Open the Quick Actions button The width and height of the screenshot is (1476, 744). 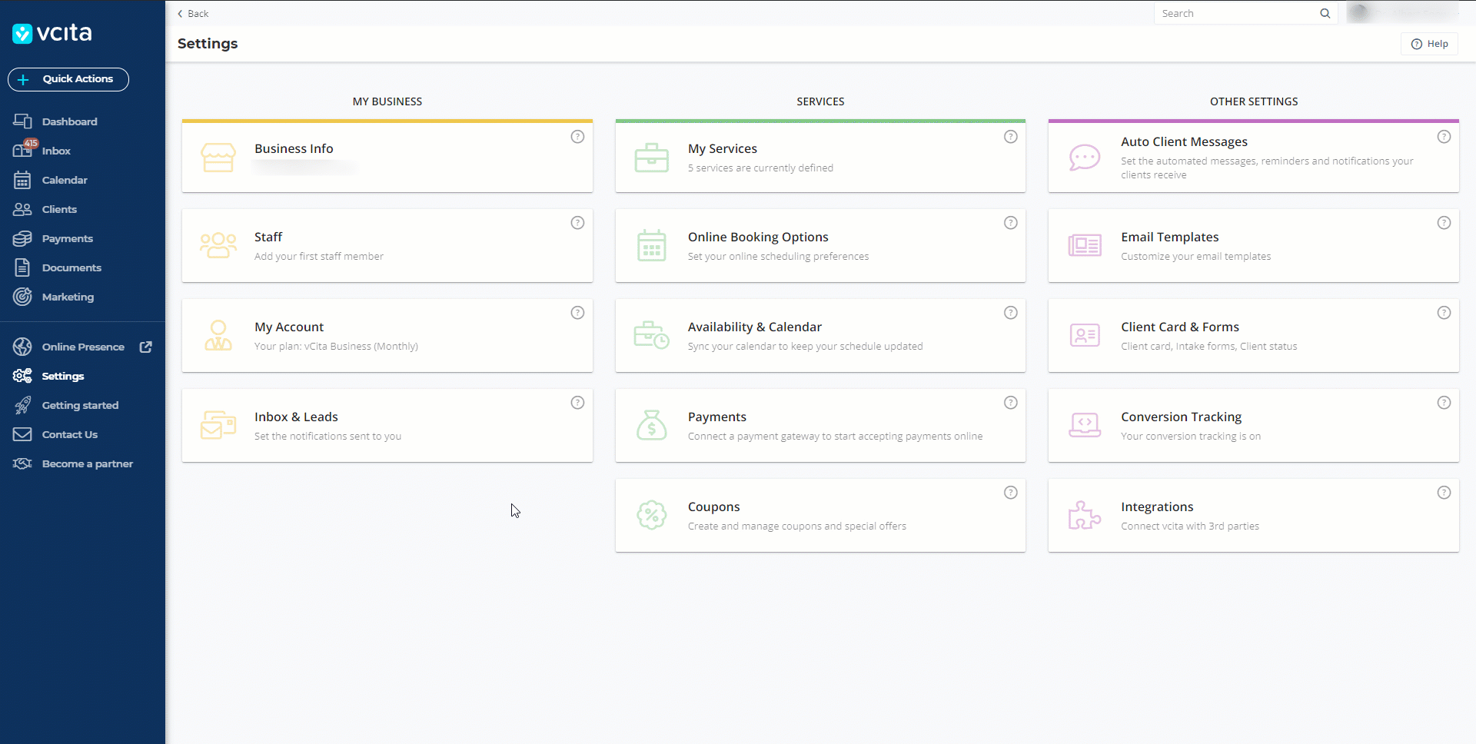click(x=68, y=79)
